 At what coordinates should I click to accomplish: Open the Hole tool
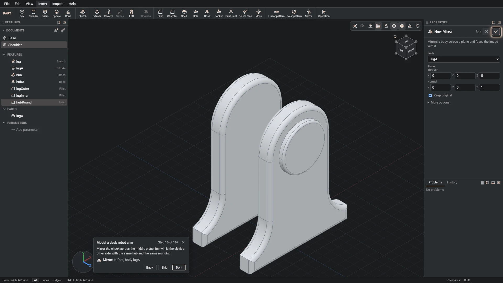(196, 13)
